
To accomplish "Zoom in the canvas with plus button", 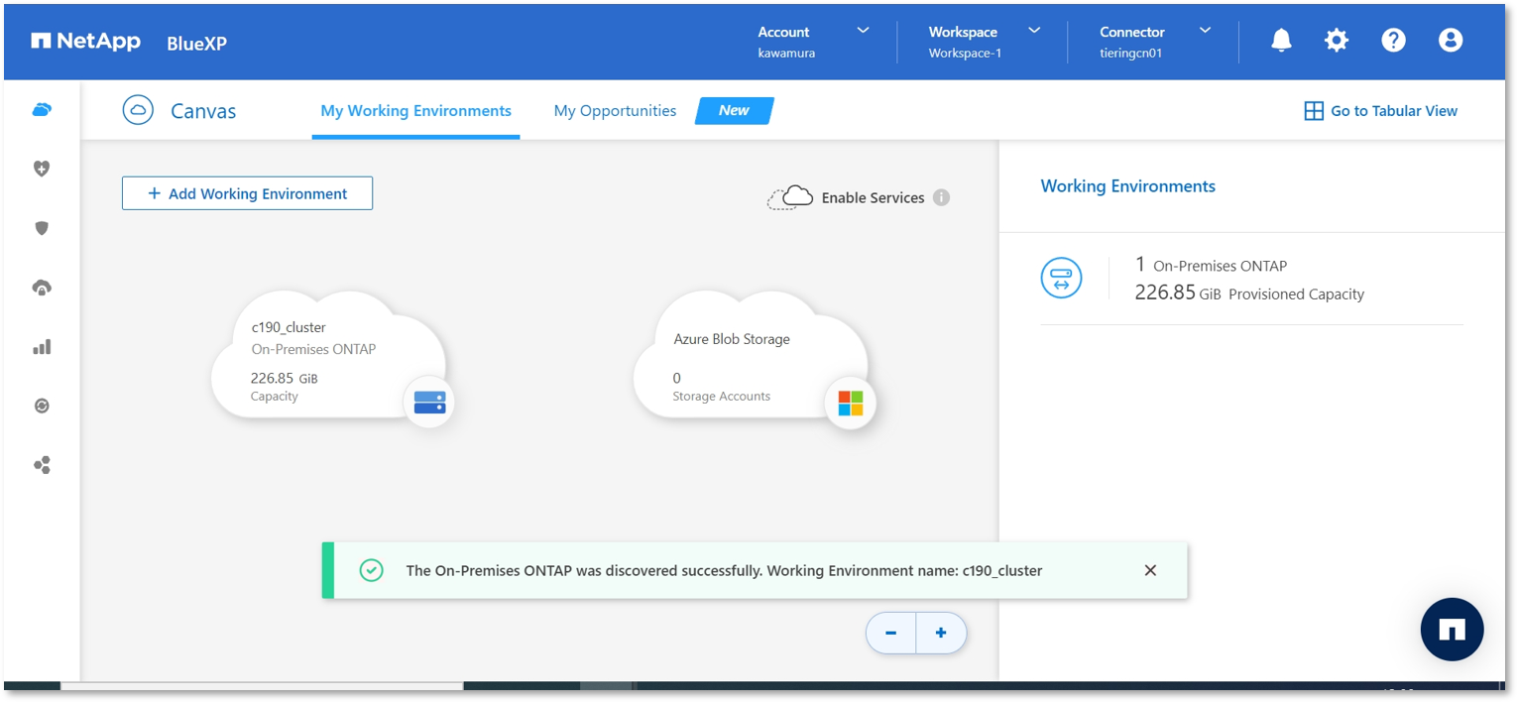I will [x=941, y=633].
